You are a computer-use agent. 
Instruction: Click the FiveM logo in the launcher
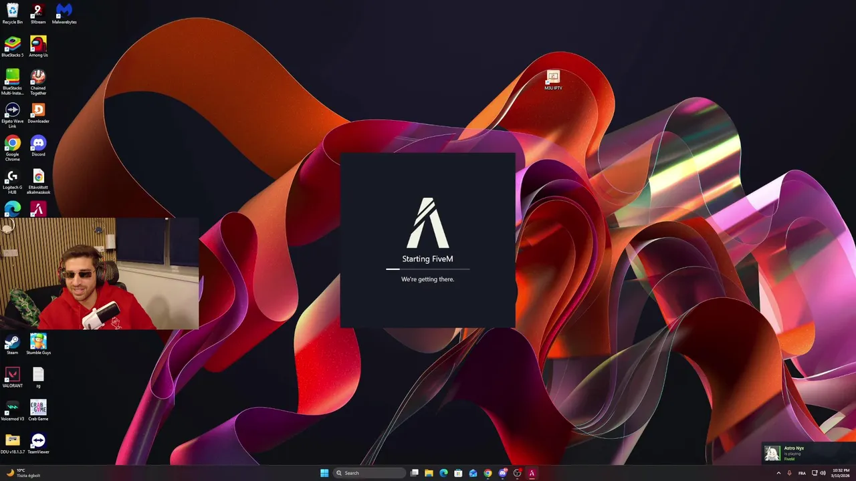(x=428, y=222)
